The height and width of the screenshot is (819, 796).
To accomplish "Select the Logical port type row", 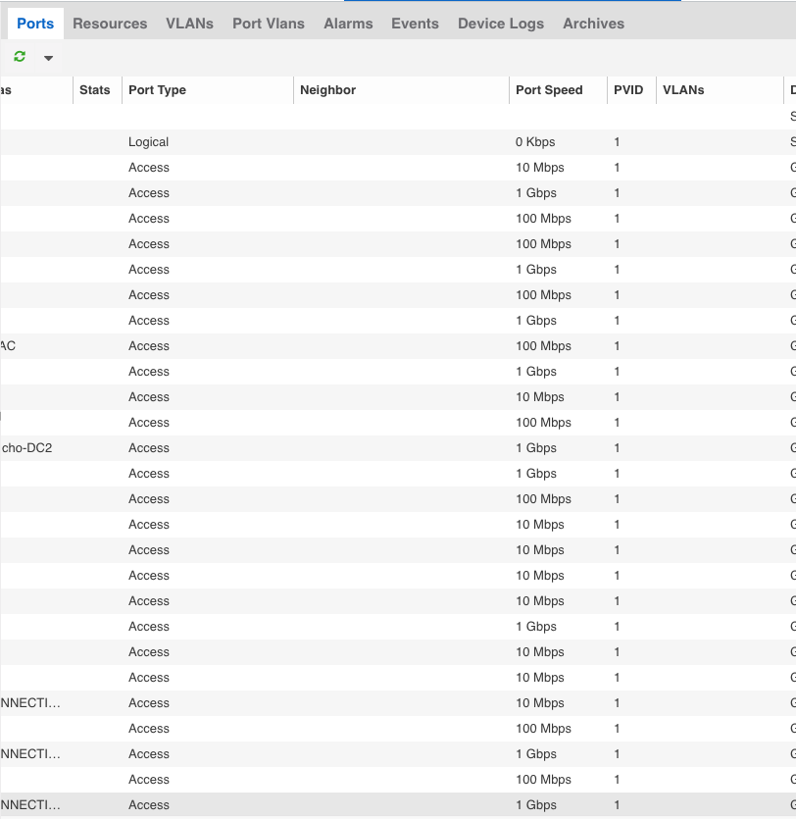I will point(149,142).
